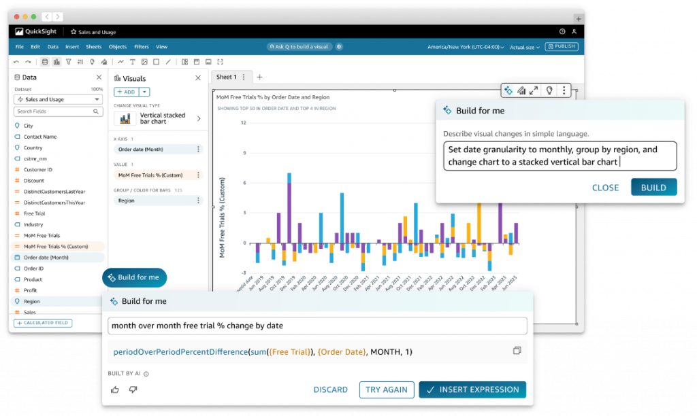Screen dimensions: 697x416
Task: Redo the last action in toolbar
Action: [28, 62]
